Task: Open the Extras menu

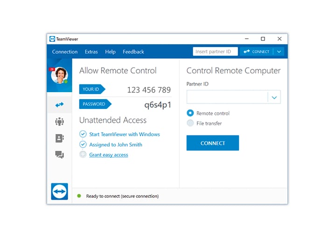Action: pos(91,52)
